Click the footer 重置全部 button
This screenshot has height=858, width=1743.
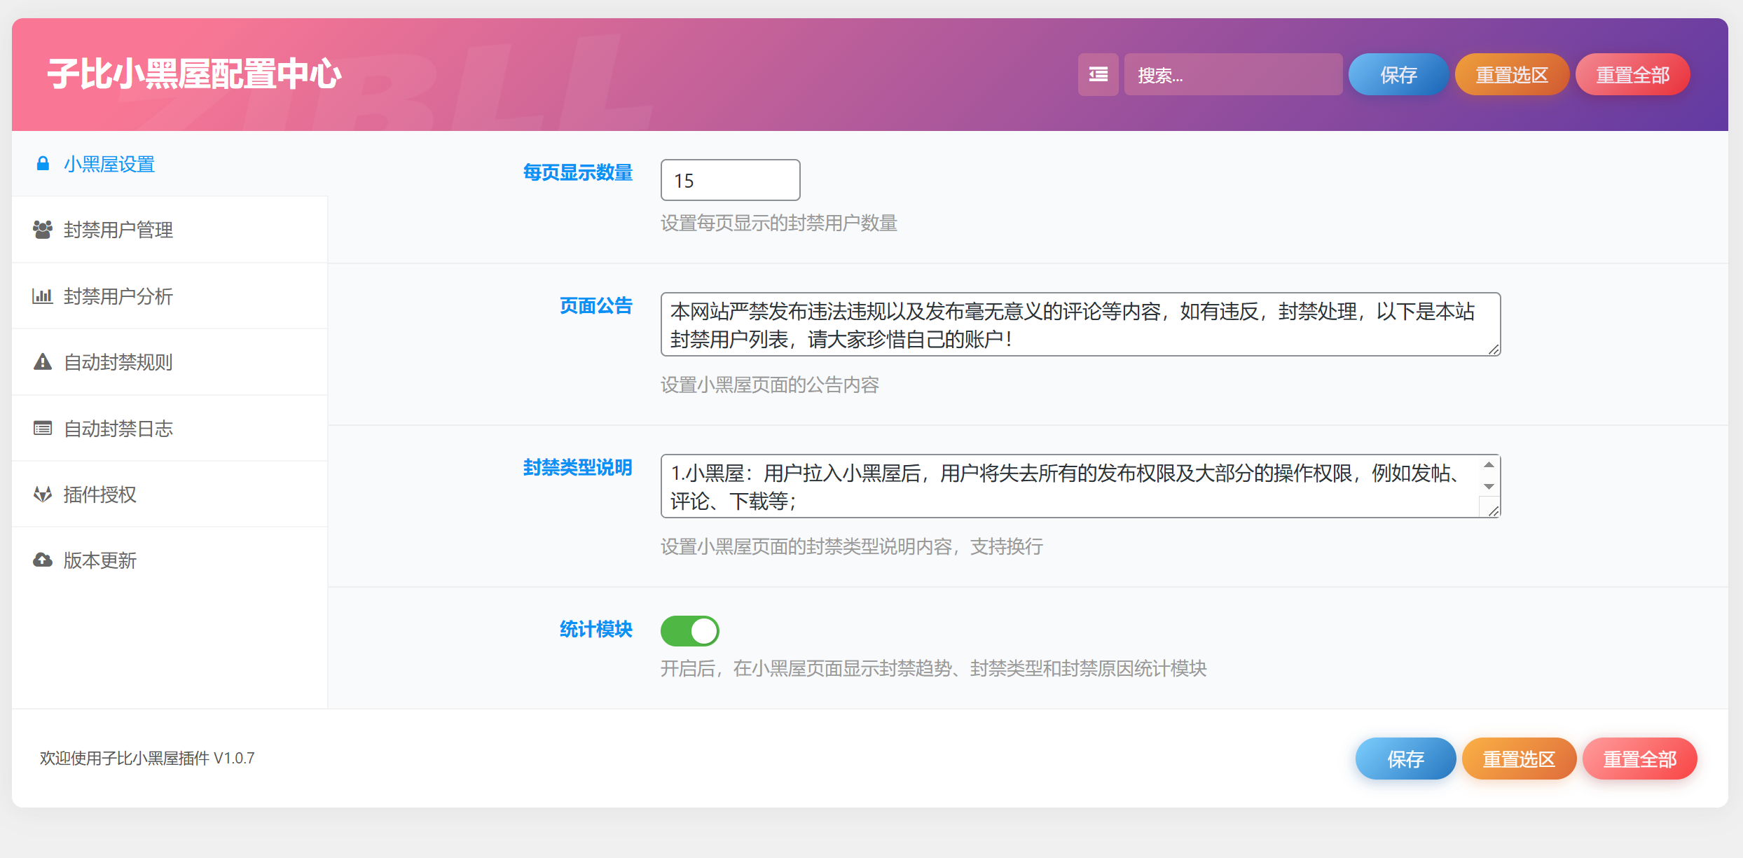click(x=1639, y=759)
